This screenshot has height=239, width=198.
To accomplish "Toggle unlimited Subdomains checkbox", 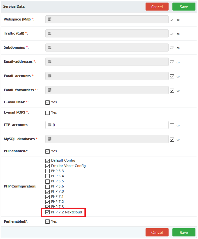I will point(172,48).
